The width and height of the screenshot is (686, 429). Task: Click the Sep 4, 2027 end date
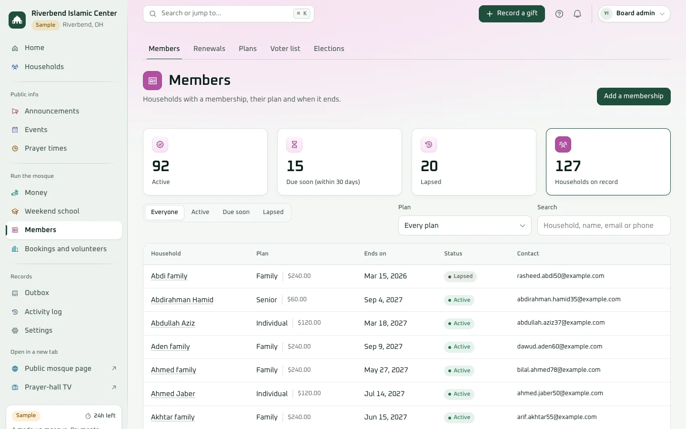[x=383, y=300]
